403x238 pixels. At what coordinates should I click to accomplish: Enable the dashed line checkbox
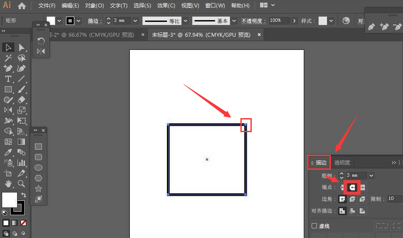point(314,226)
